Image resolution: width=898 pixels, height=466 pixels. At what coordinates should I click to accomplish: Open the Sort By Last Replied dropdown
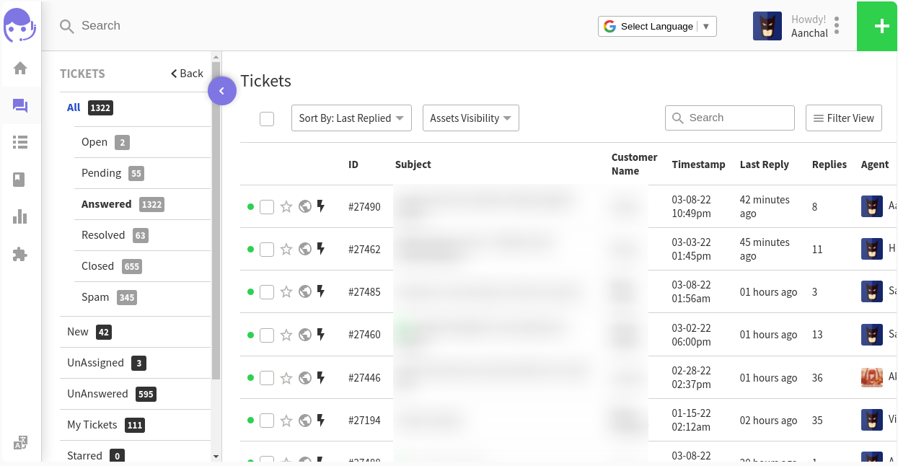point(351,118)
